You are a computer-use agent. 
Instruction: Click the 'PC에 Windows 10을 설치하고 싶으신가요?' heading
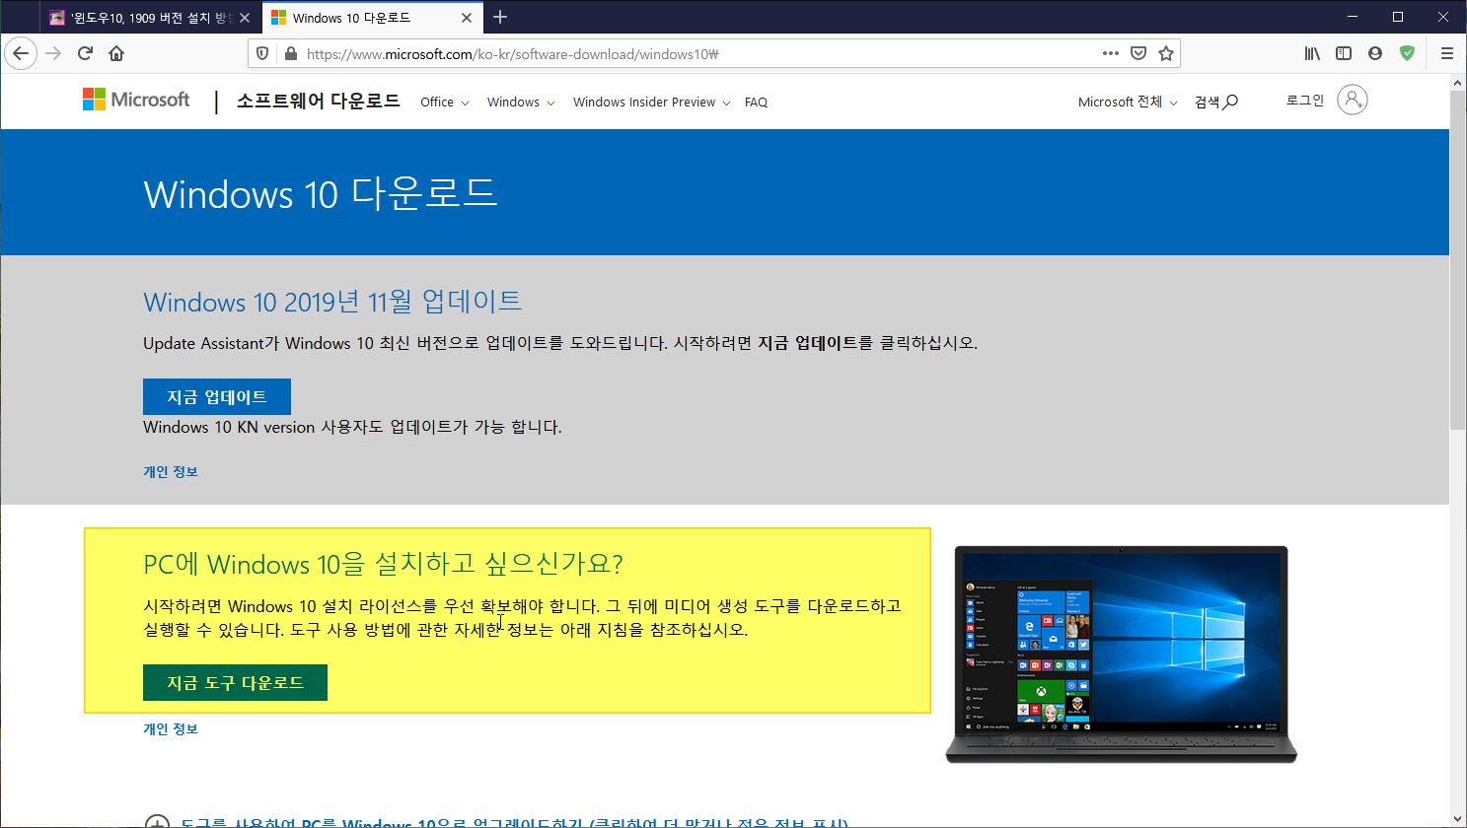tap(383, 564)
